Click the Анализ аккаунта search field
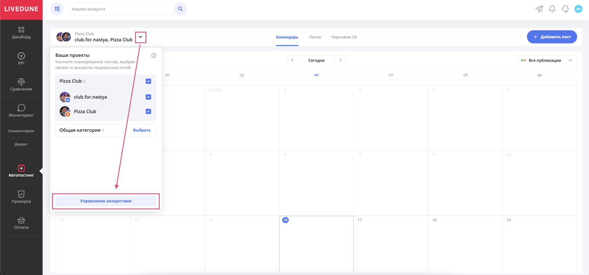Screen dimensions: 589x275 click(x=121, y=9)
